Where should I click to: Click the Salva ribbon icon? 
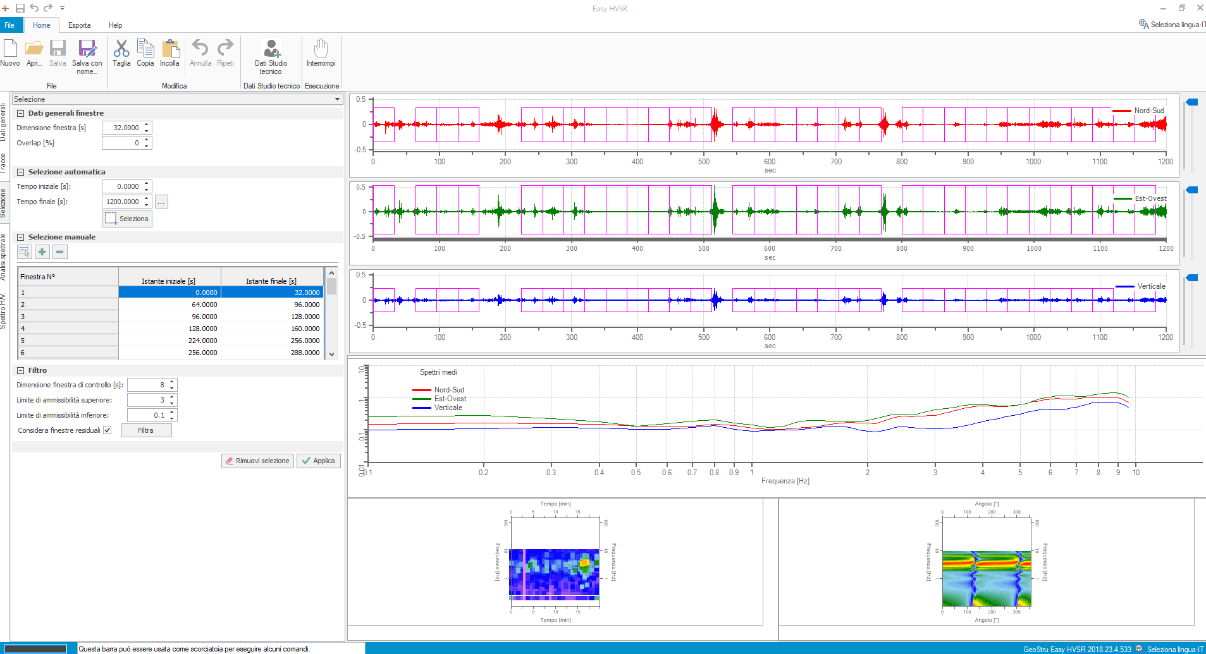pos(58,53)
